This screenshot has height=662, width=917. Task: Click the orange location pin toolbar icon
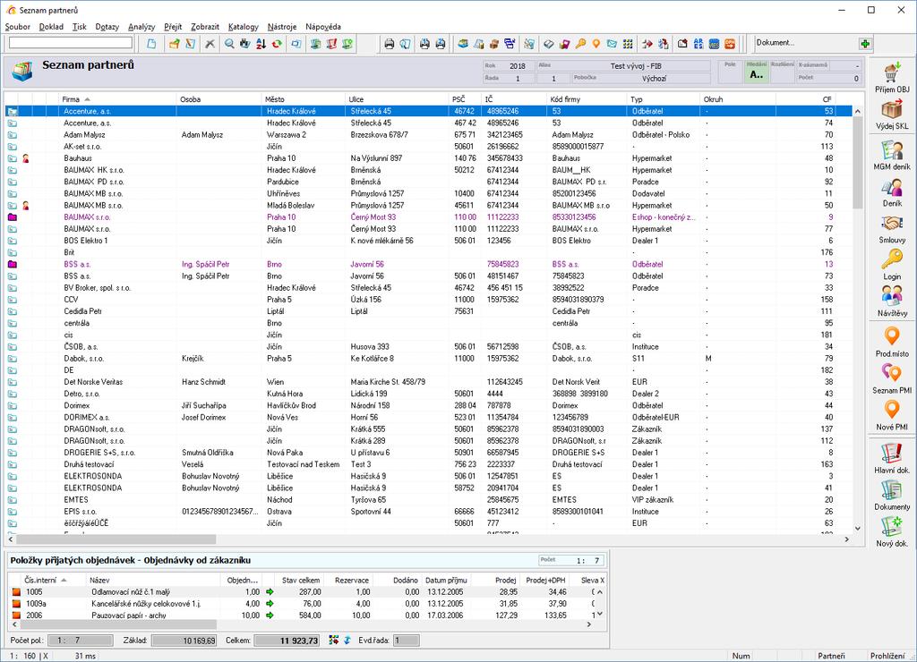(x=596, y=44)
